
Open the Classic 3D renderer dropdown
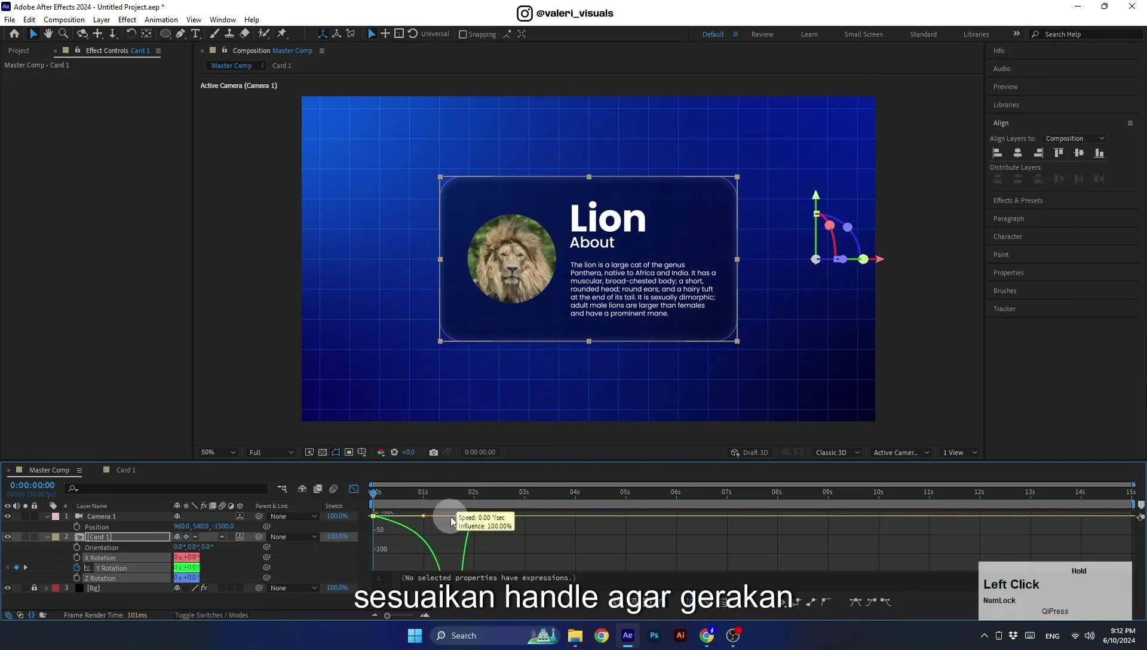(x=838, y=453)
